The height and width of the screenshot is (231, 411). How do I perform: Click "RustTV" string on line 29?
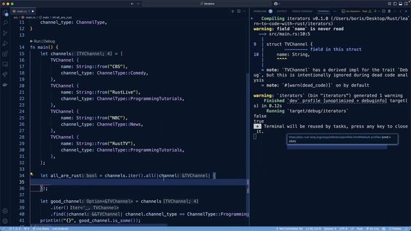click(120, 144)
